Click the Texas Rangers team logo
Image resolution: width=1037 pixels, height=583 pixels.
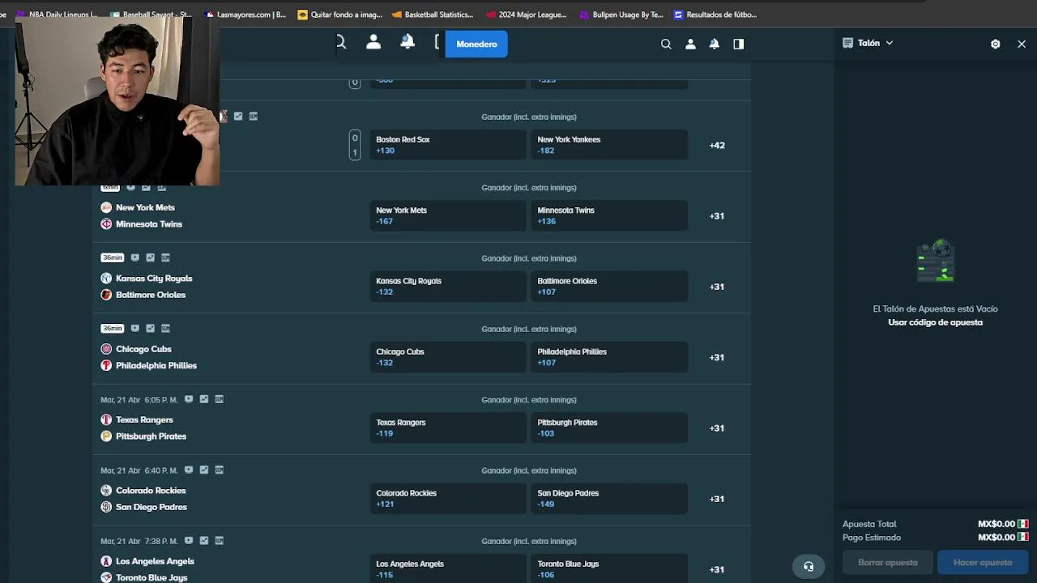click(106, 419)
